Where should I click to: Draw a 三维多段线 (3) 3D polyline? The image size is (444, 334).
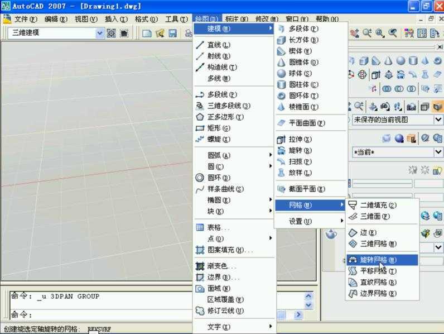click(234, 106)
